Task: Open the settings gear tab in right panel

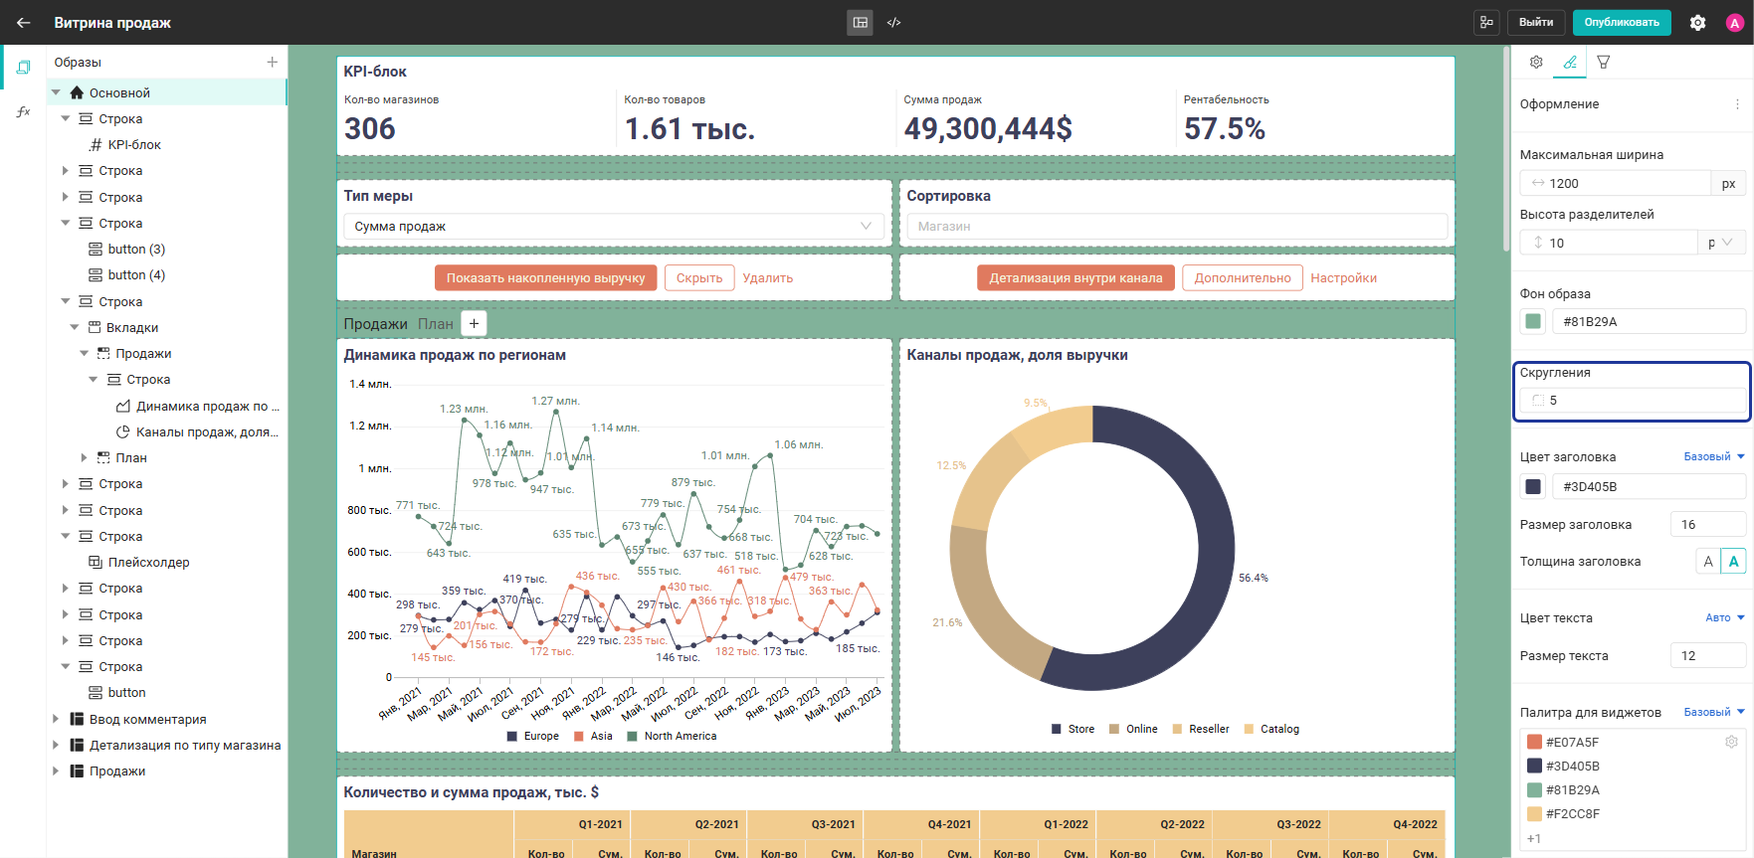Action: click(x=1536, y=62)
